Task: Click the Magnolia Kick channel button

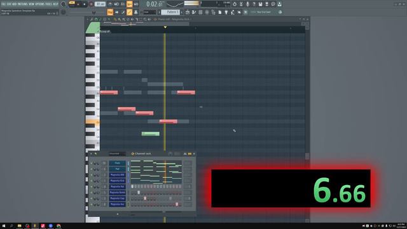Action: [117, 181]
